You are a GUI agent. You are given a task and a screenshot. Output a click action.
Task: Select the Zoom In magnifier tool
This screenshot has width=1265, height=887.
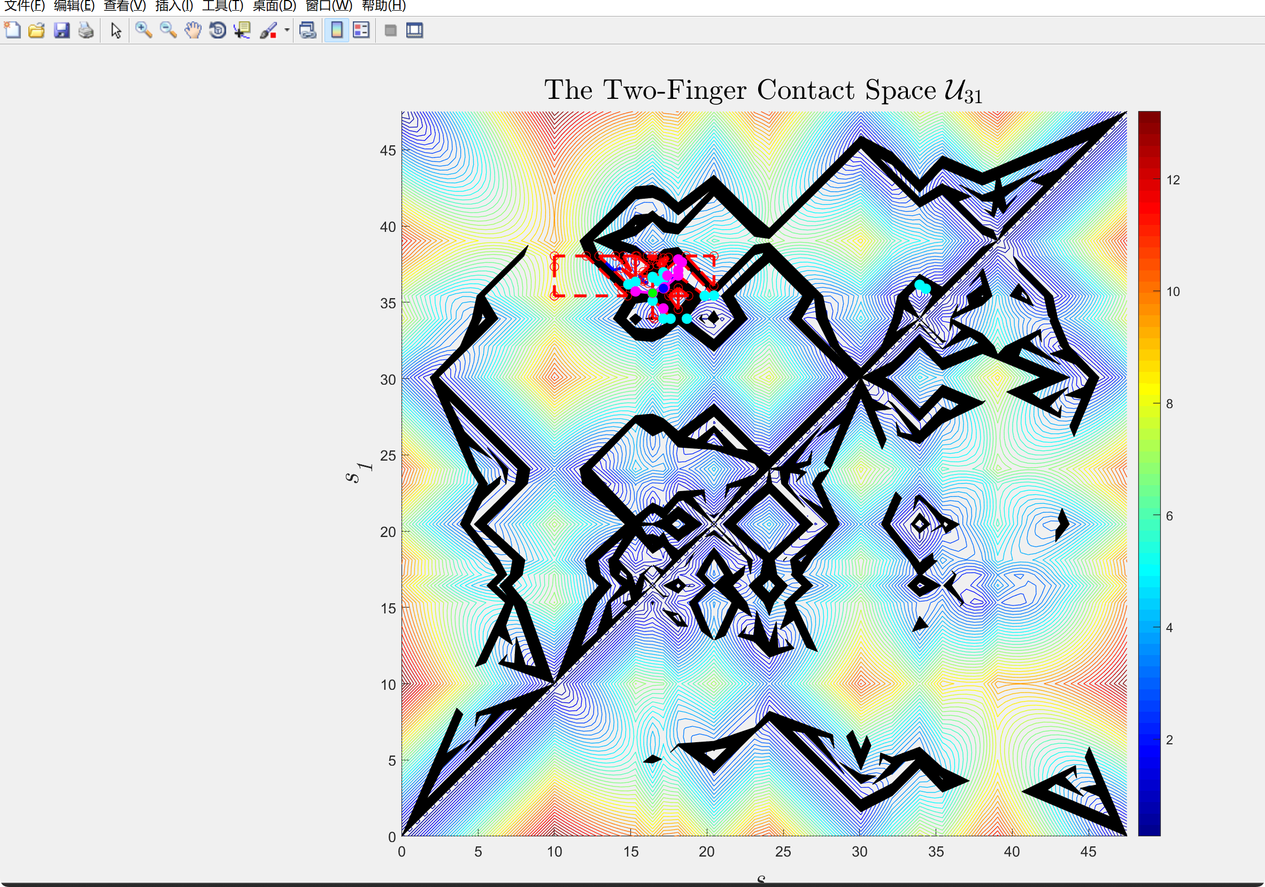click(144, 30)
